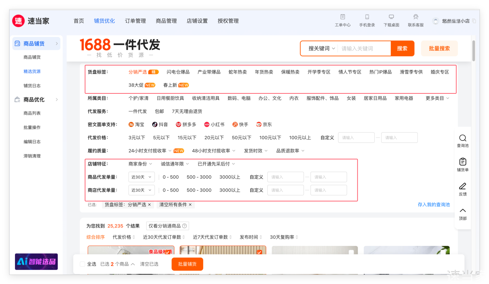Open the 铺货单 listing sheet icon
Screen dimensions: 489x284
(463, 162)
